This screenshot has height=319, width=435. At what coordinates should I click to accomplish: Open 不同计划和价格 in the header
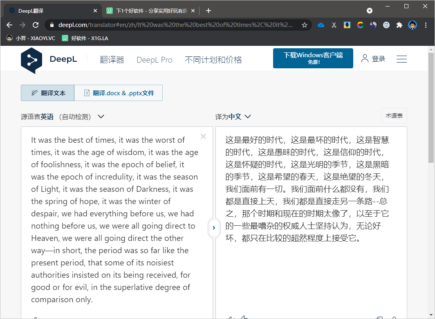click(x=213, y=60)
